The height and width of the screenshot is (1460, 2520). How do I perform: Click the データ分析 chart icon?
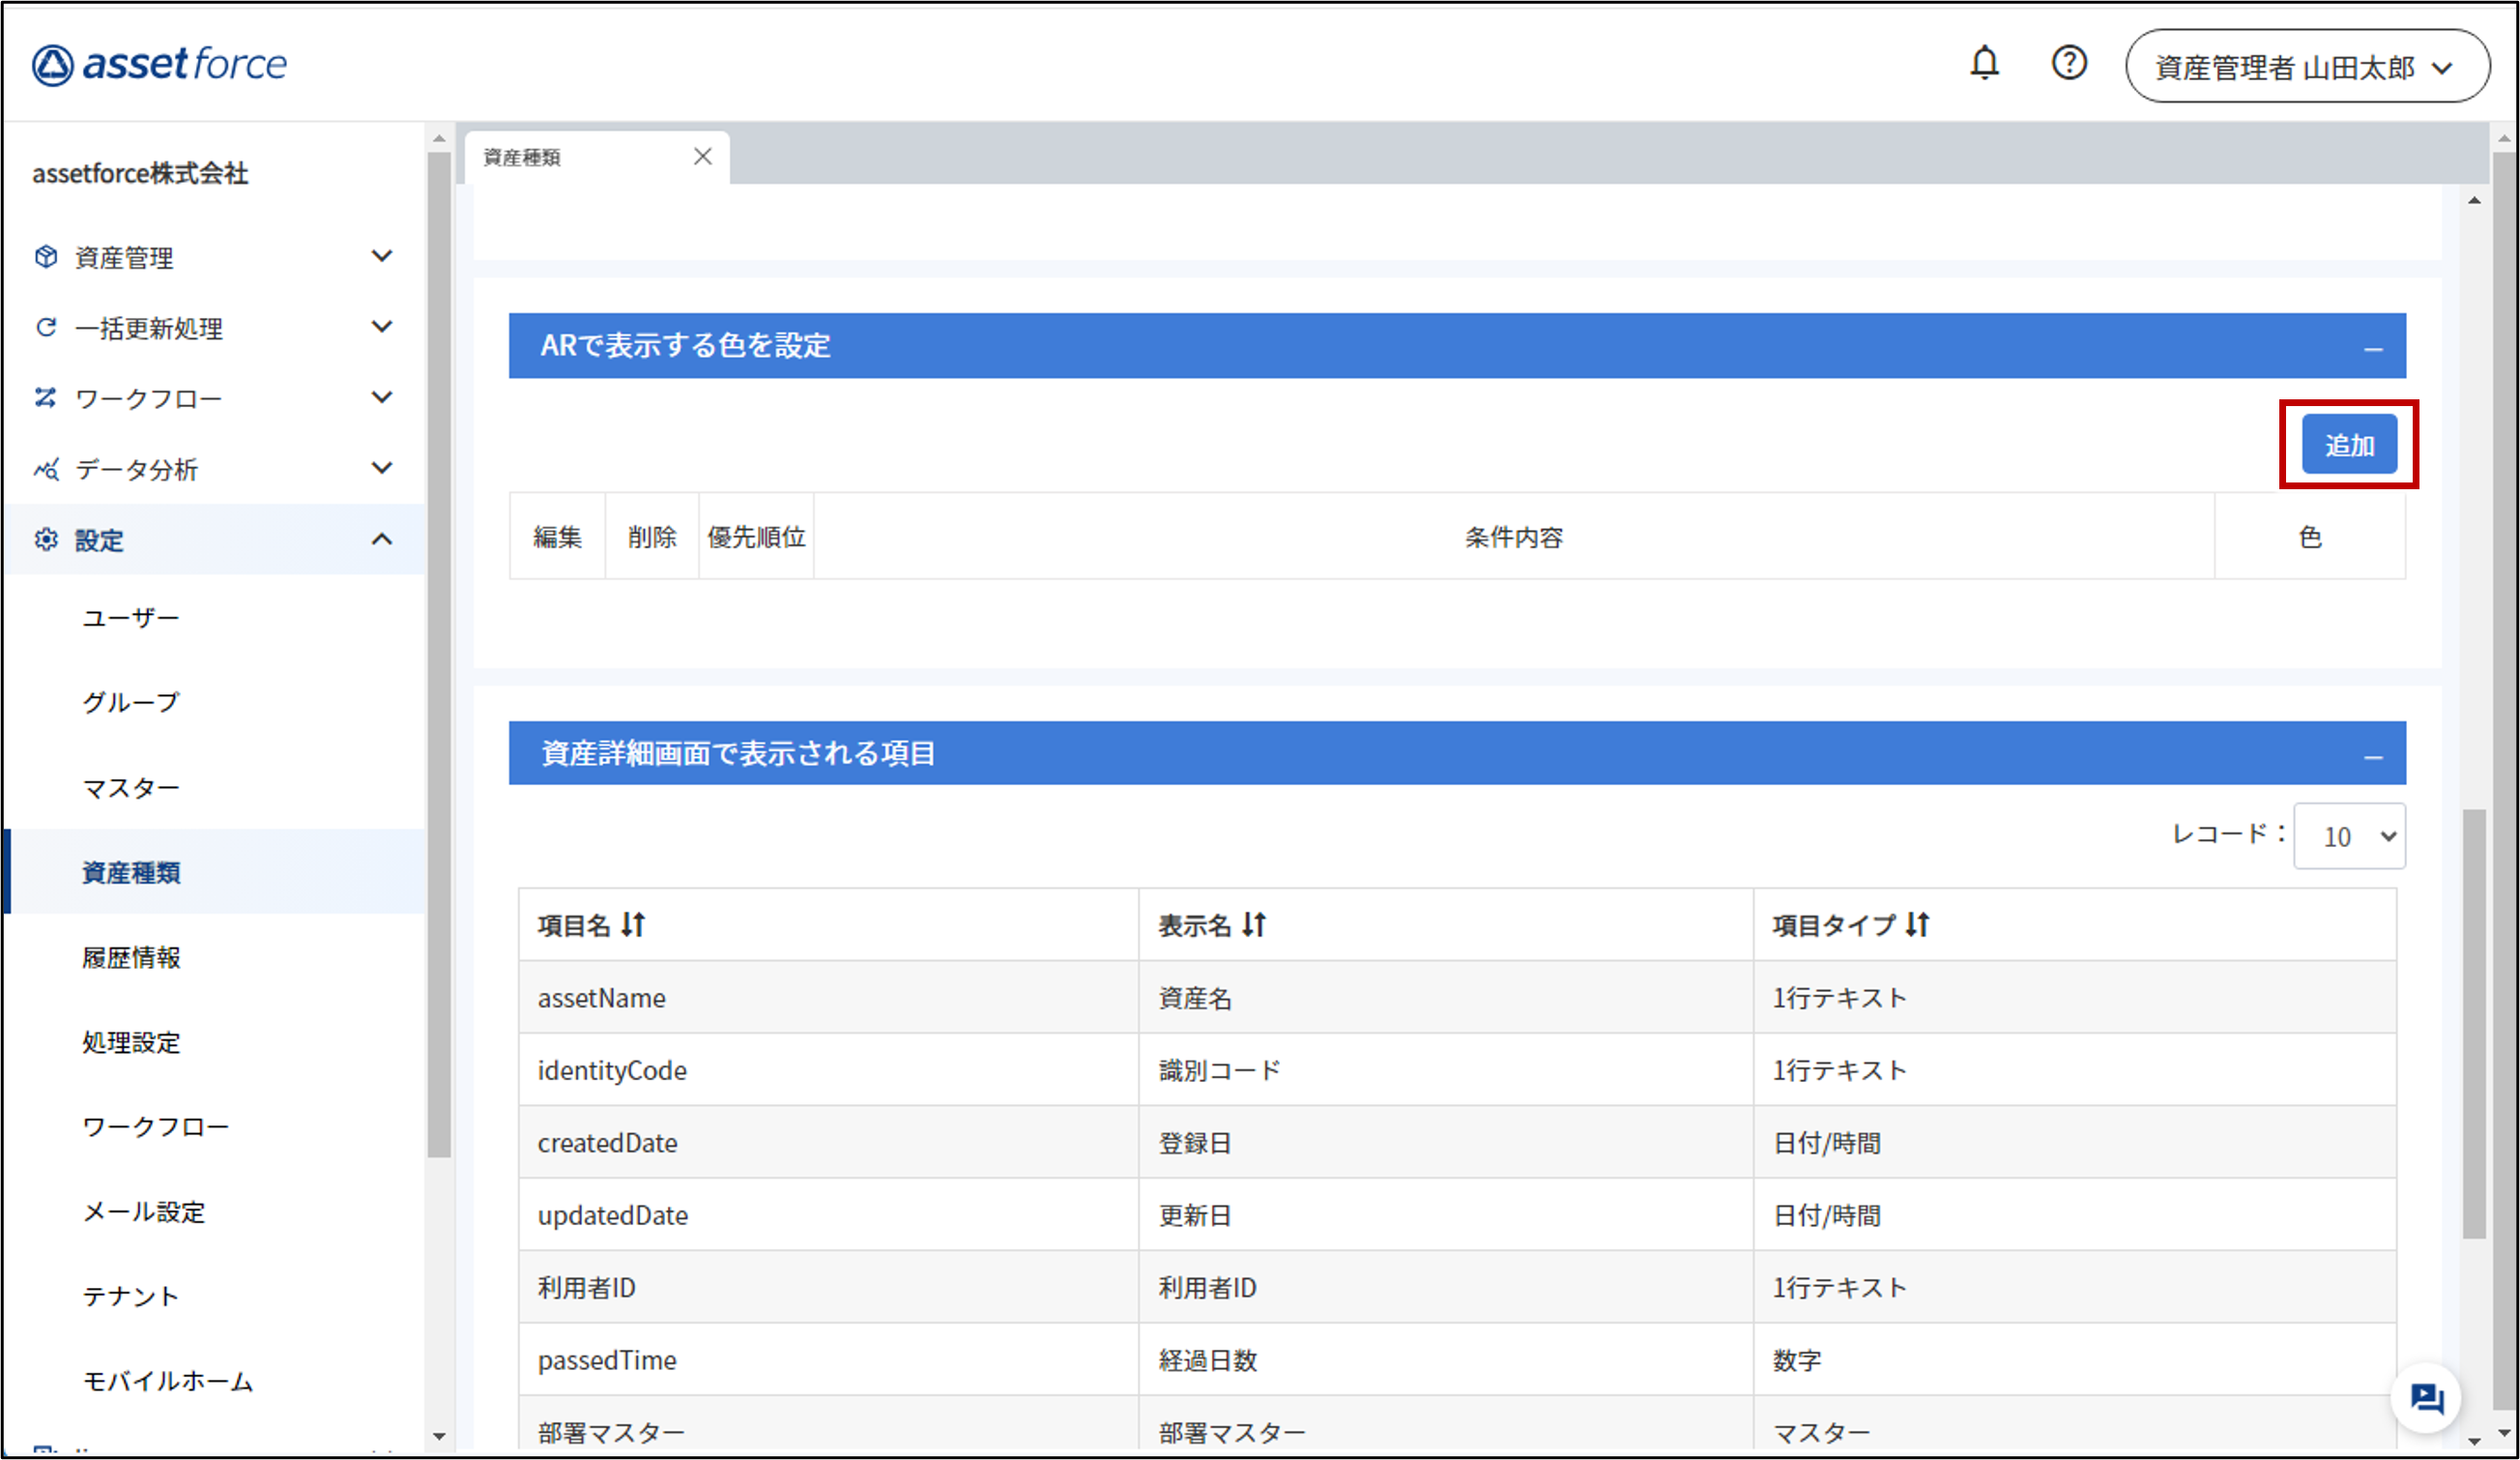tap(46, 469)
